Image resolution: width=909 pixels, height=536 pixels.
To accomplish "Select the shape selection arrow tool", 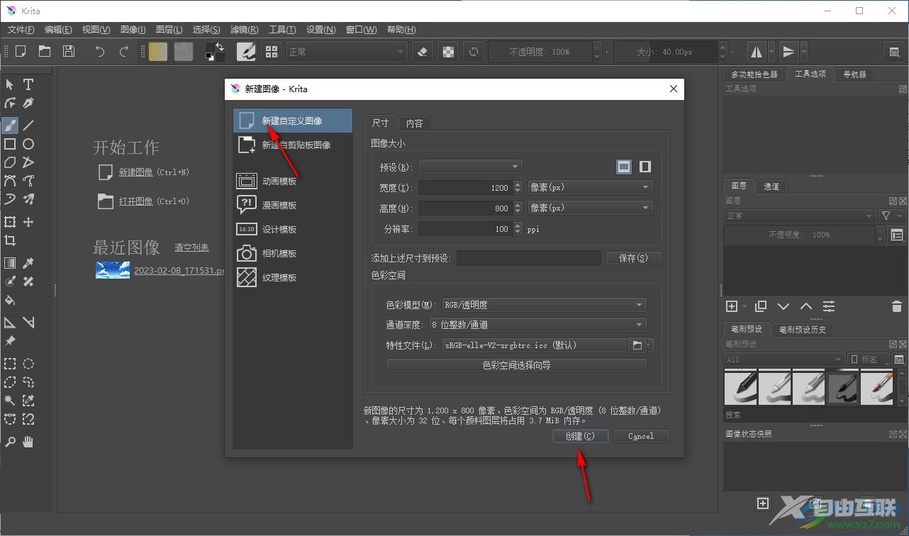I will pos(10,84).
